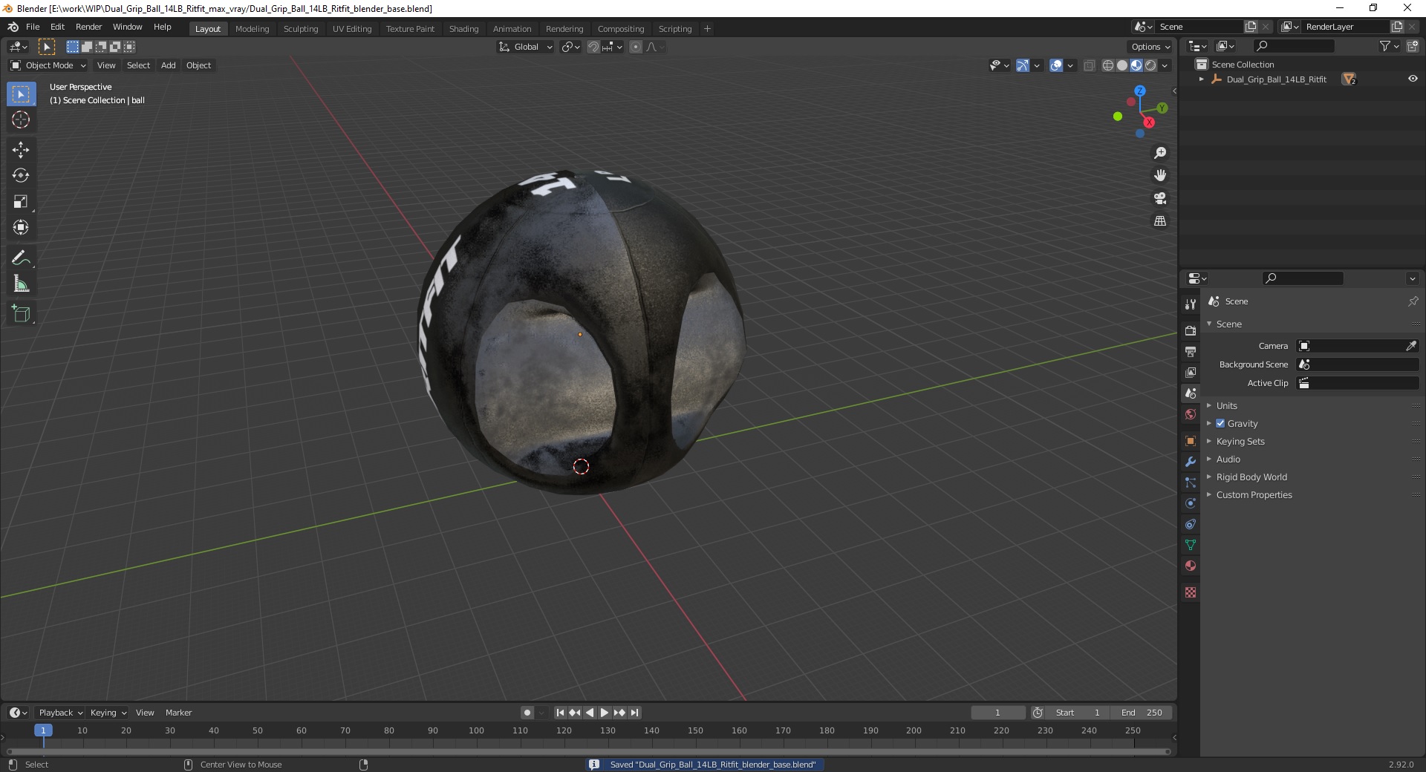Click the End frame field
1426x772 pixels.
pos(1142,713)
